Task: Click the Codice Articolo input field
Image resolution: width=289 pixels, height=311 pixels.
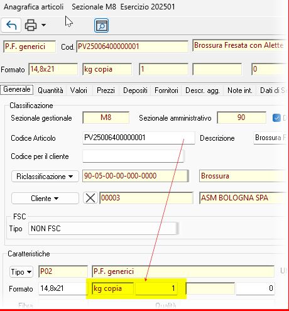Action: [x=139, y=138]
